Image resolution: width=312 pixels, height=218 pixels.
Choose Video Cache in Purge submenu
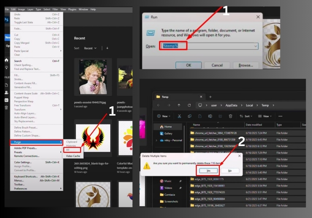point(73,156)
